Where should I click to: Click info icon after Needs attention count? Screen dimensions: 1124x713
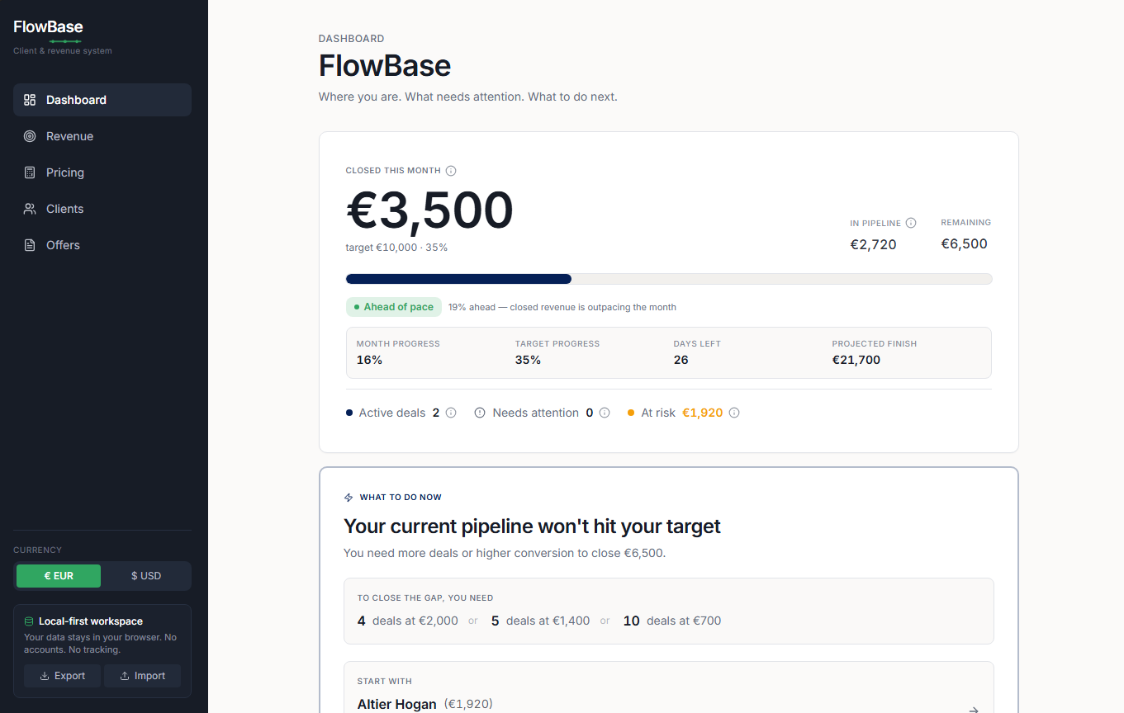click(x=605, y=413)
